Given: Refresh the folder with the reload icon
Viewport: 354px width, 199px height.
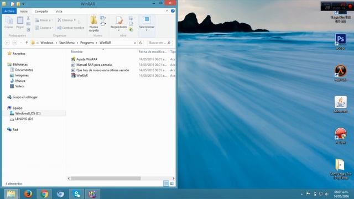Looking at the screenshot, I should click(x=140, y=43).
